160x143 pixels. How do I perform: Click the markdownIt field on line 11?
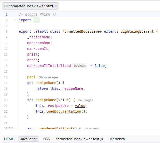[x=38, y=49]
